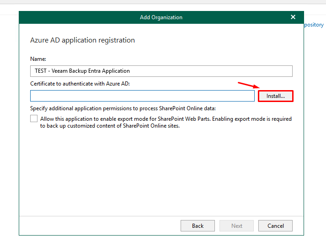The height and width of the screenshot is (247, 326).
Task: Click the empty certificate input field
Action: (142, 96)
